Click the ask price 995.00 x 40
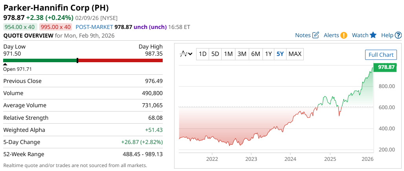 click(55, 27)
